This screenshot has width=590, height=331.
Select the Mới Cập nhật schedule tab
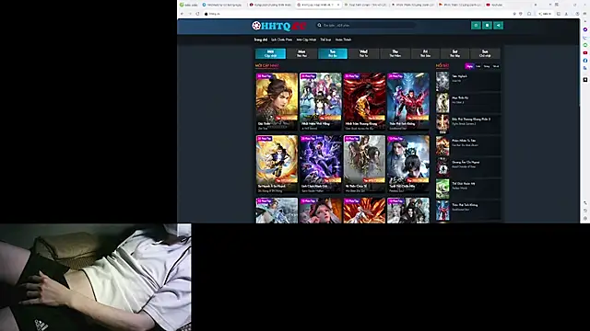point(270,53)
